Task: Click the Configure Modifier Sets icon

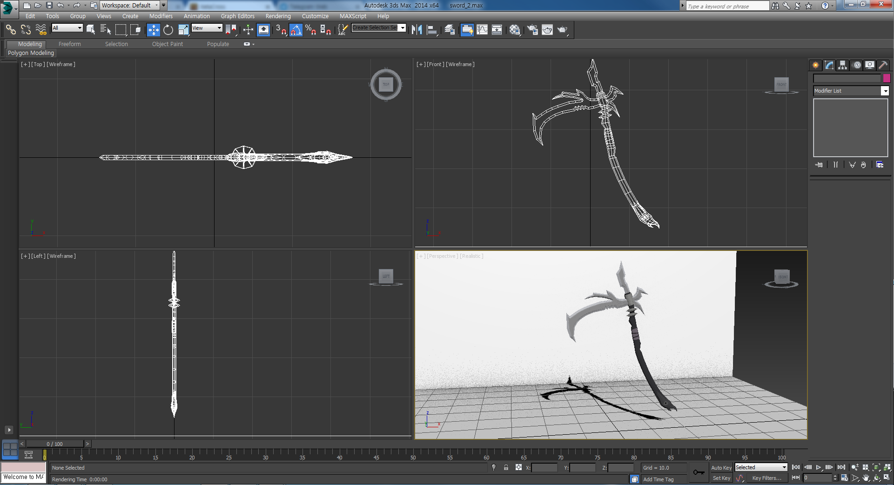Action: click(x=880, y=165)
